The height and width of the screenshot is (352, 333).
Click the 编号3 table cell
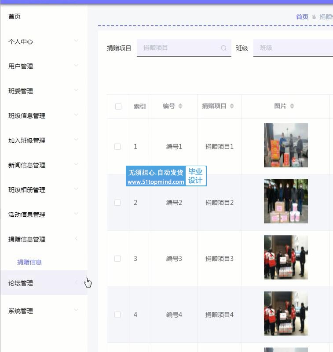tap(174, 259)
